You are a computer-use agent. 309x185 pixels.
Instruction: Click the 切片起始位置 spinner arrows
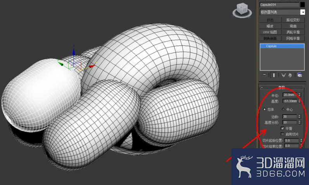pyautogui.click(x=301, y=140)
